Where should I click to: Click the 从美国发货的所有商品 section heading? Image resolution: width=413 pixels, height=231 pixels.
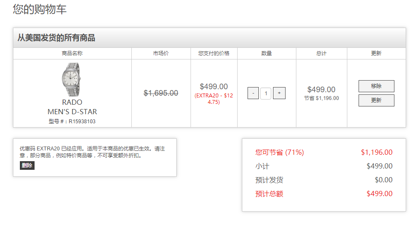point(56,38)
